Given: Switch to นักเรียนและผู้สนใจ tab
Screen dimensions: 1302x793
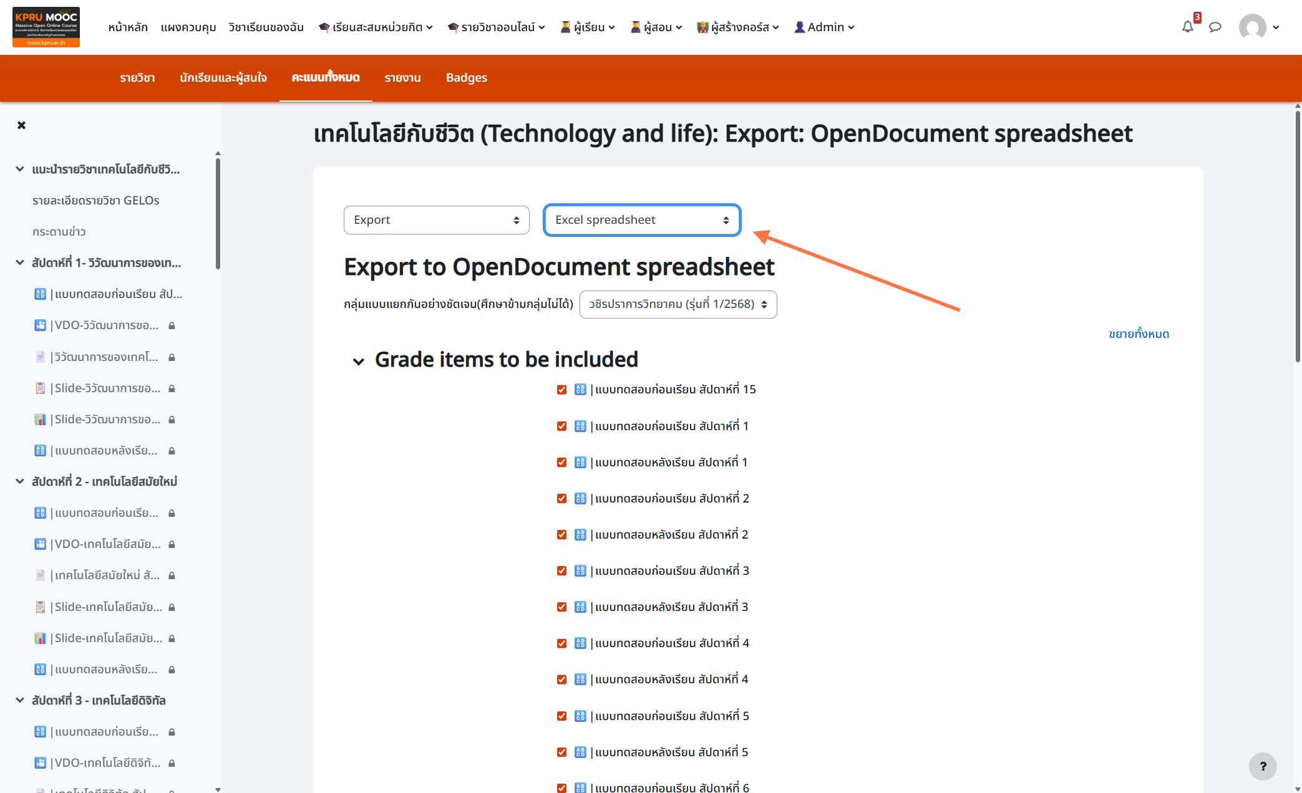Looking at the screenshot, I should (223, 78).
